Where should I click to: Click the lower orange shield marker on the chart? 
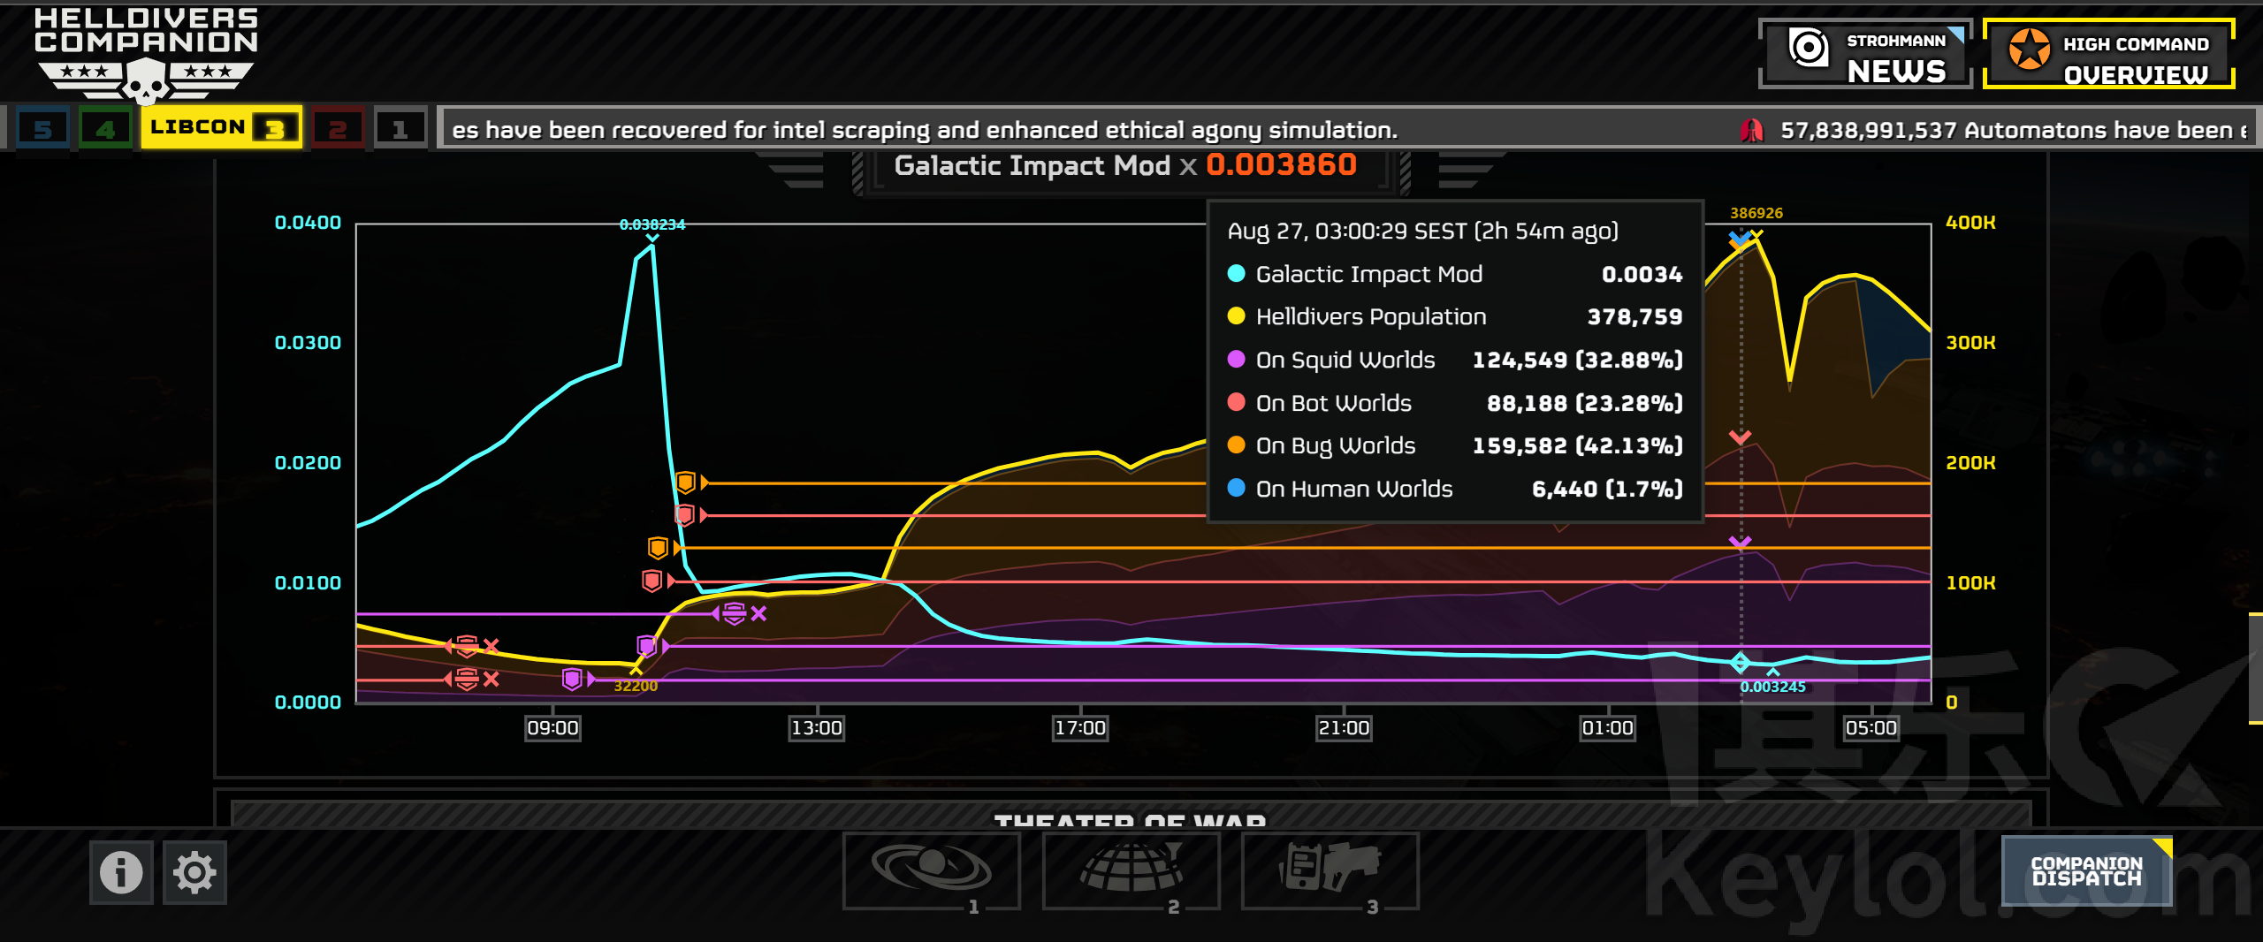coord(658,548)
